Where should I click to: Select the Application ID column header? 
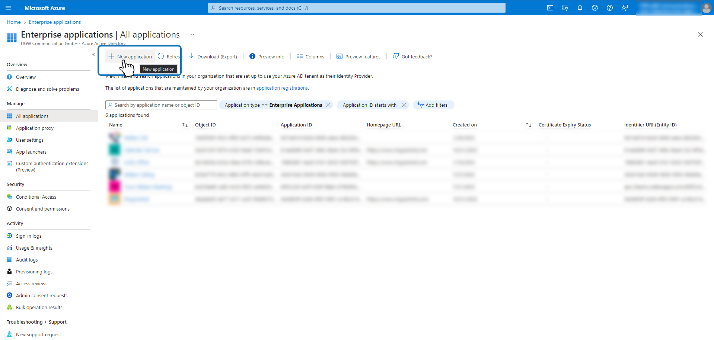pyautogui.click(x=296, y=125)
